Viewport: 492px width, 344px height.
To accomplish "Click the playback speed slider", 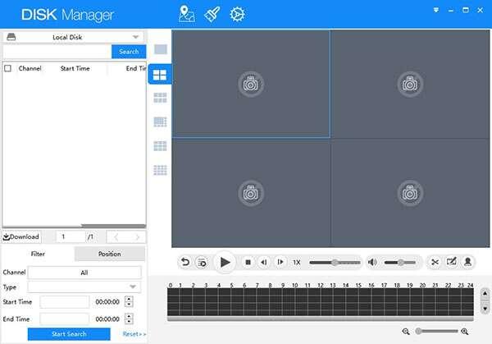I will point(335,262).
